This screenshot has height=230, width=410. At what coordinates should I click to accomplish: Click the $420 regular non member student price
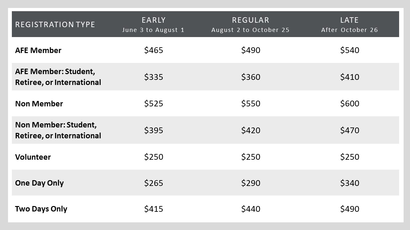point(251,130)
